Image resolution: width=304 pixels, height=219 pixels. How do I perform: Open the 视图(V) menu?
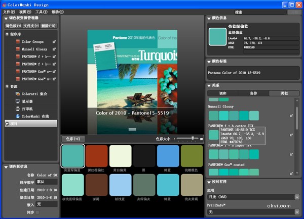(25, 12)
